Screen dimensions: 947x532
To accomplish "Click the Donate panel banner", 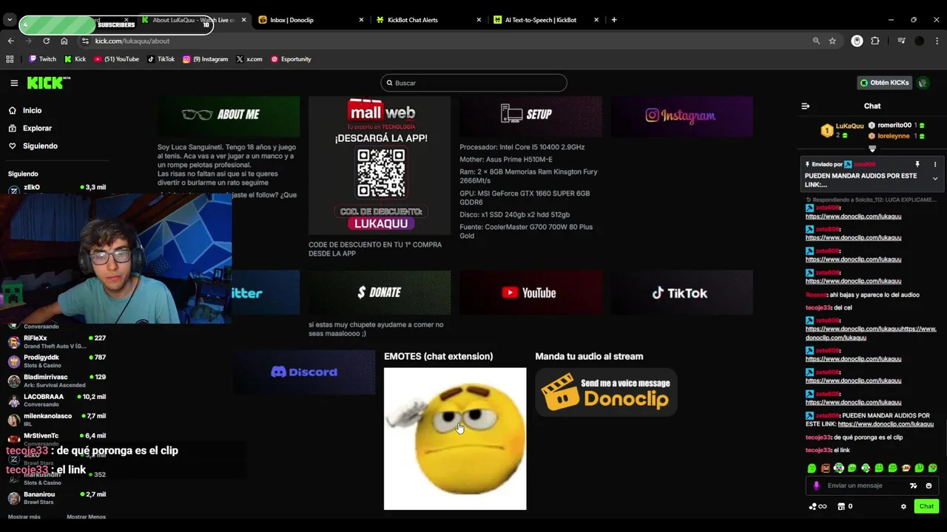I will pyautogui.click(x=380, y=293).
